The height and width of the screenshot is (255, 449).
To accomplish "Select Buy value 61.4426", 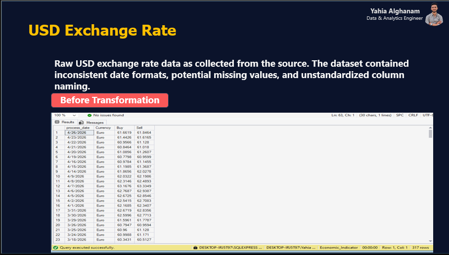I will 124,137.
